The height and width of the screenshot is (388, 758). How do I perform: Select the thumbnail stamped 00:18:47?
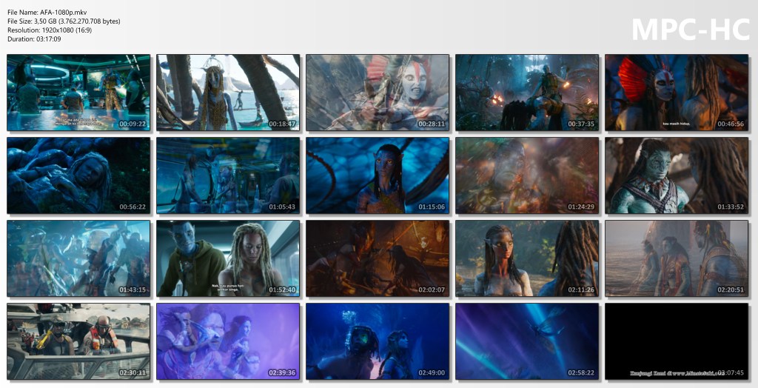(228, 93)
